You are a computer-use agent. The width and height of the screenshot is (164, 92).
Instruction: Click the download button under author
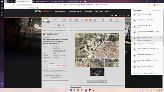[59, 51]
